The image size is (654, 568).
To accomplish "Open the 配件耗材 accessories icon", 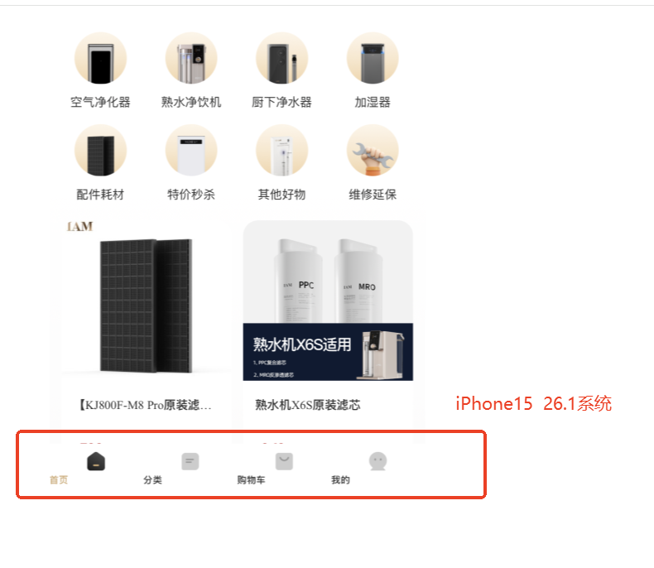I will pos(100,150).
